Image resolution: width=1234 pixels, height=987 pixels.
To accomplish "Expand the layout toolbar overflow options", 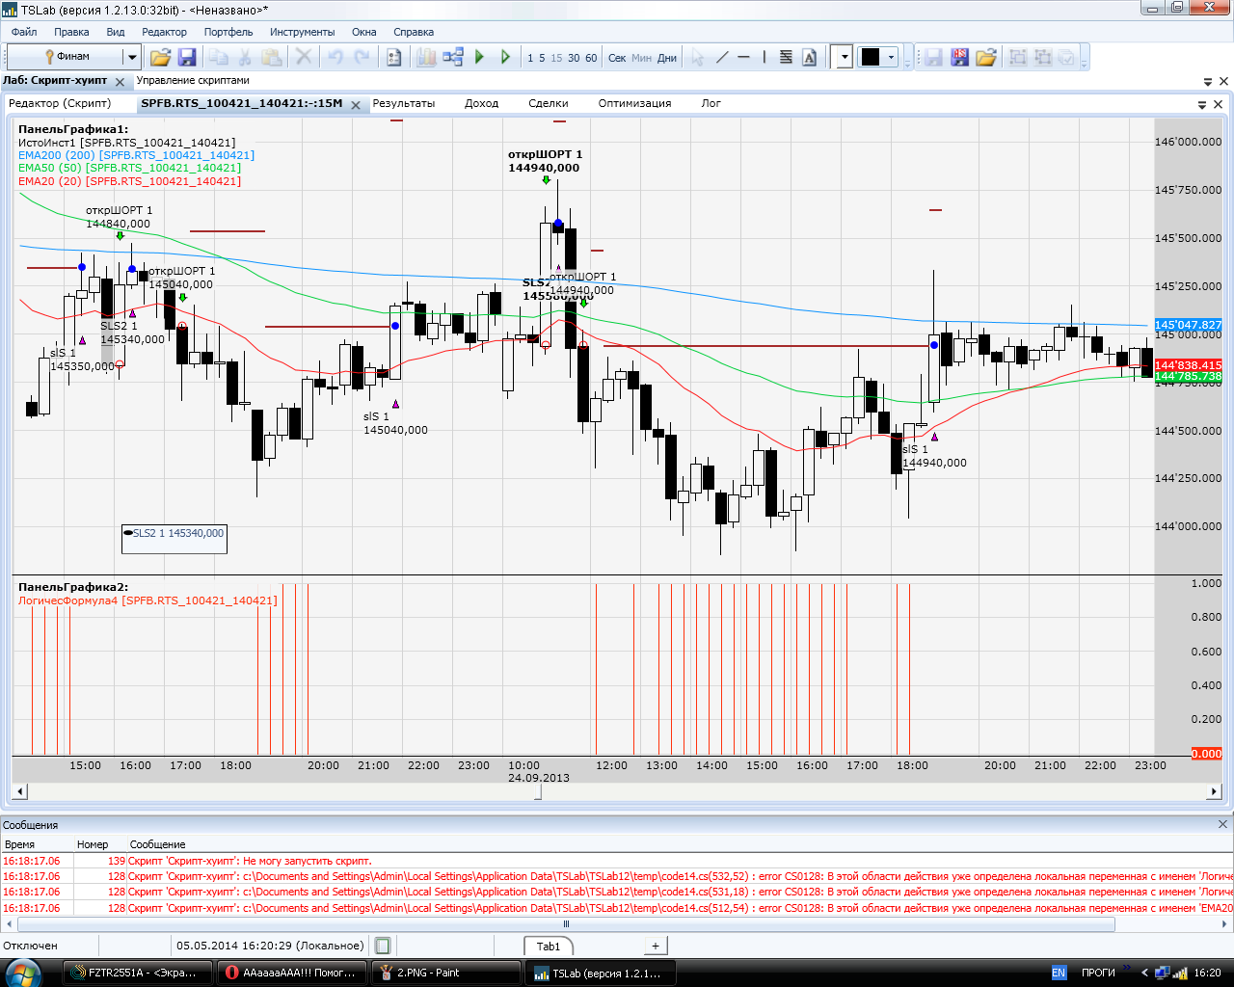I will tap(1085, 59).
